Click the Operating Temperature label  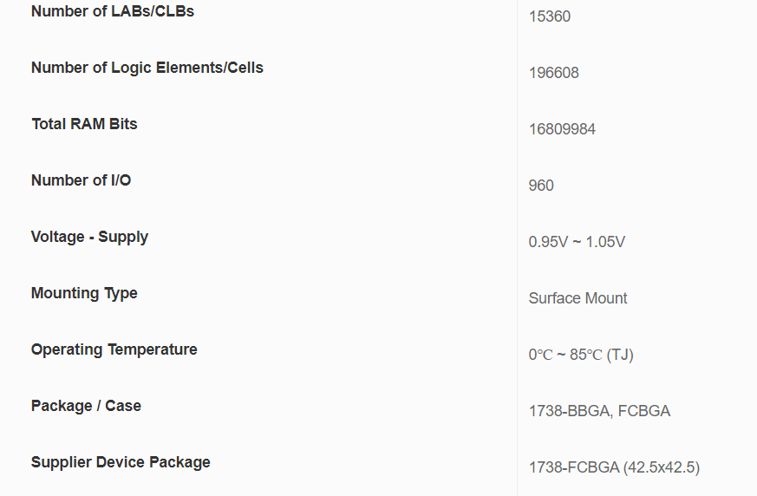coord(114,349)
